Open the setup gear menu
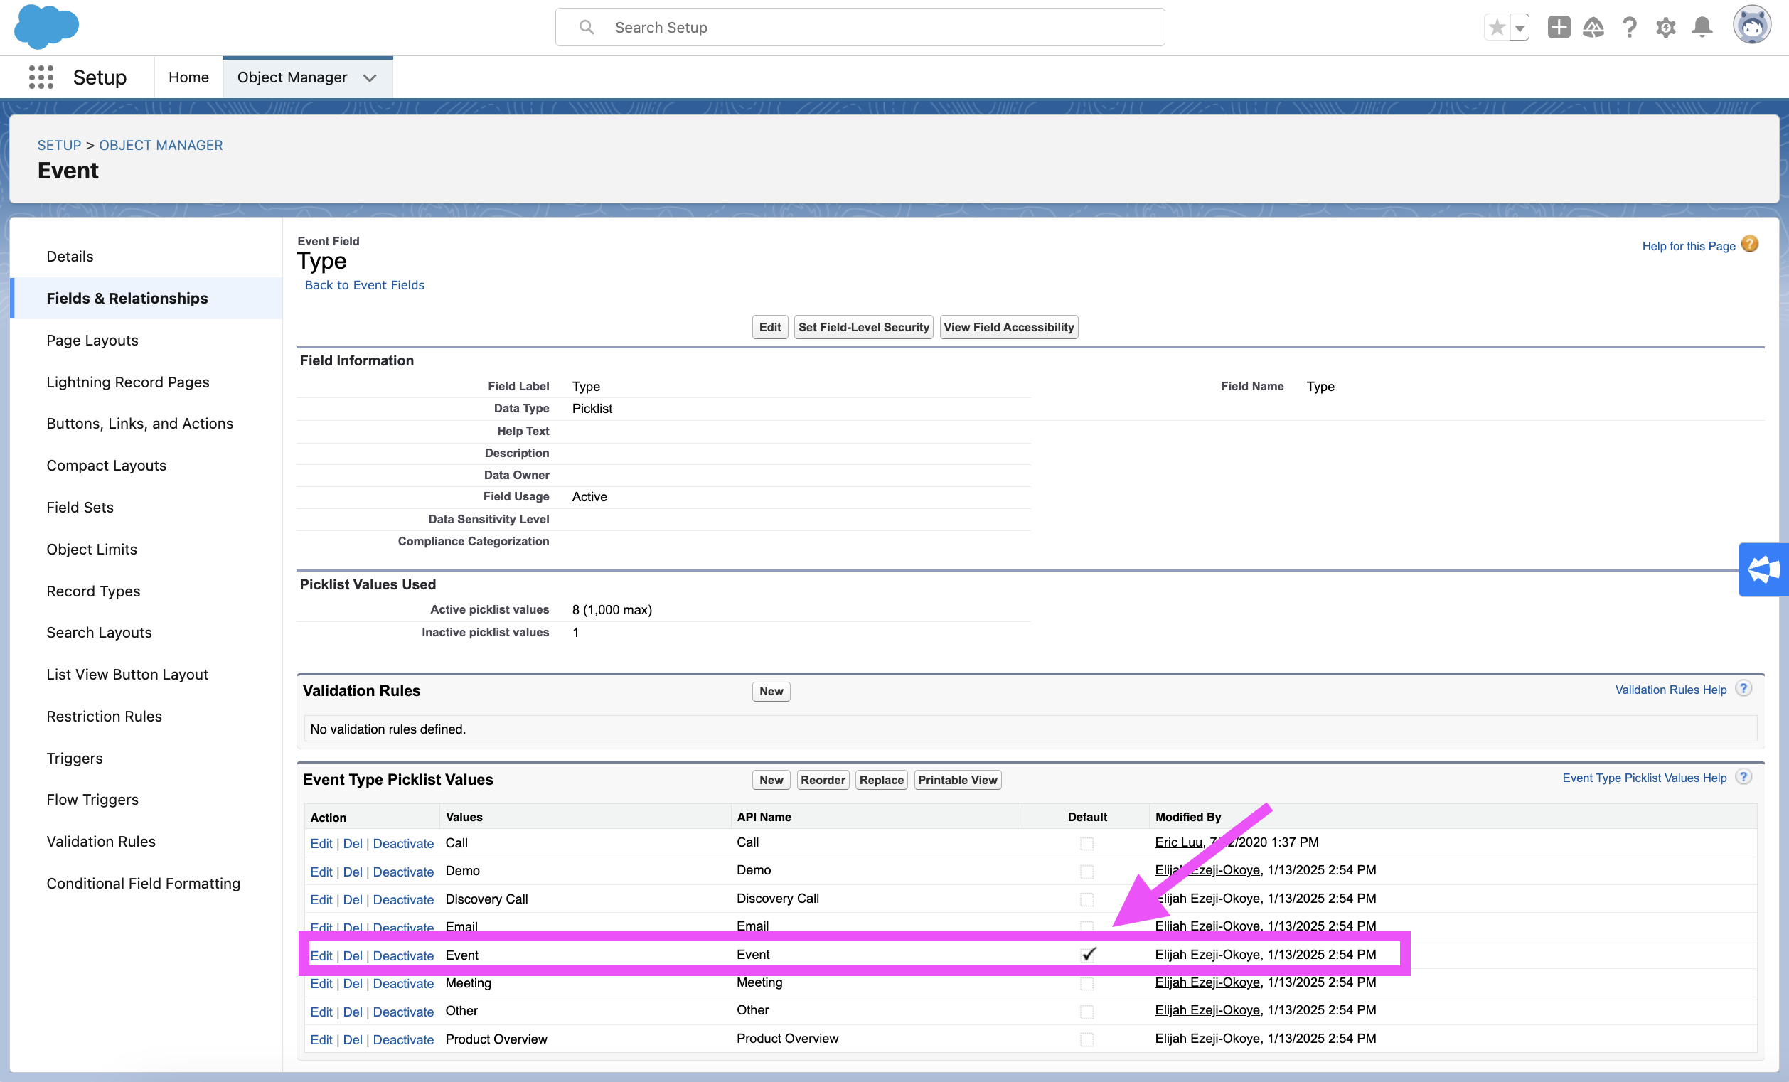This screenshot has height=1082, width=1789. coord(1665,28)
